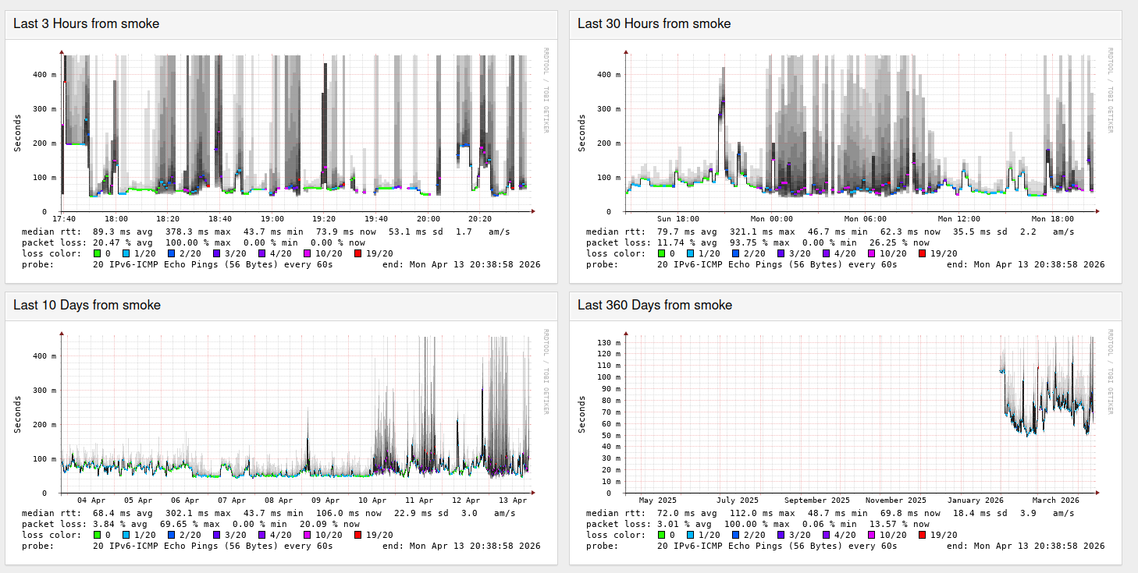Click the "09 Apr" date label on the 10 Days graph
This screenshot has height=573, width=1138.
coord(325,500)
